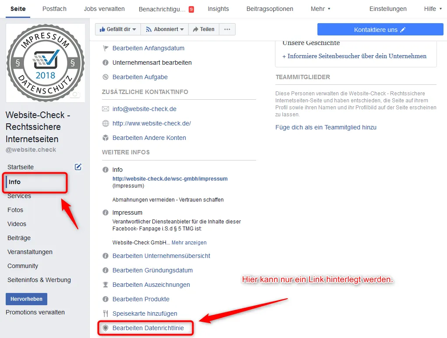Click the camera icon on the profile picture
Viewport: 447px width, 338px height.
tap(74, 94)
